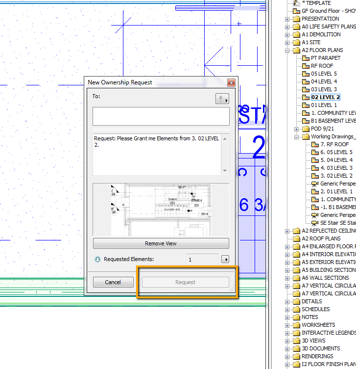Select the * TEMPLATE item
The height and width of the screenshot is (369, 356).
tap(316, 3)
